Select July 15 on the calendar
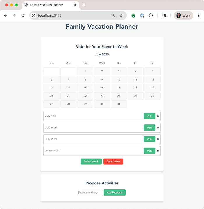204x209 pixels. tap(85, 88)
